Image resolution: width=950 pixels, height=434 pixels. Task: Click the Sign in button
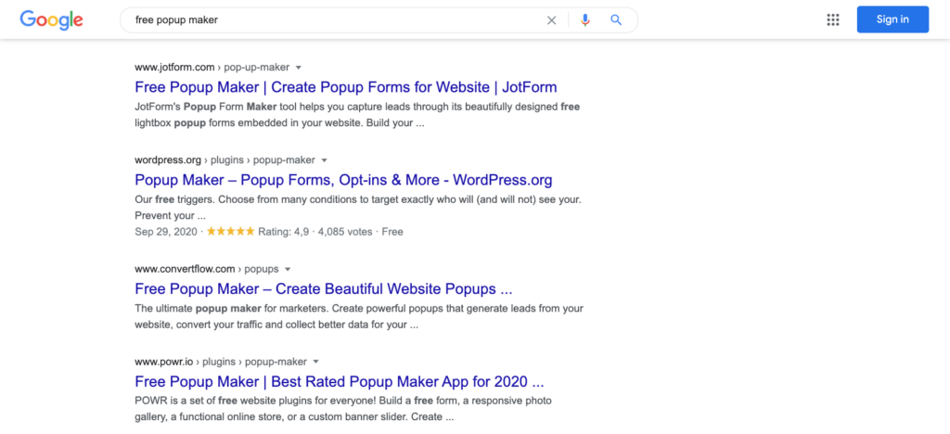pos(892,19)
